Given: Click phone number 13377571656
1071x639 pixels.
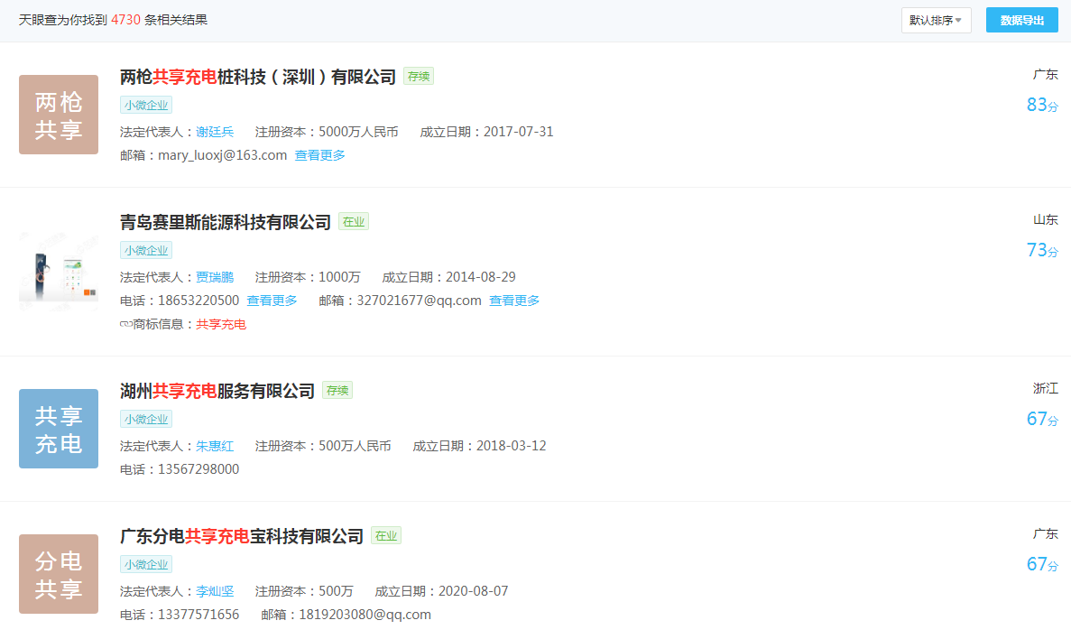Looking at the screenshot, I should (x=199, y=615).
